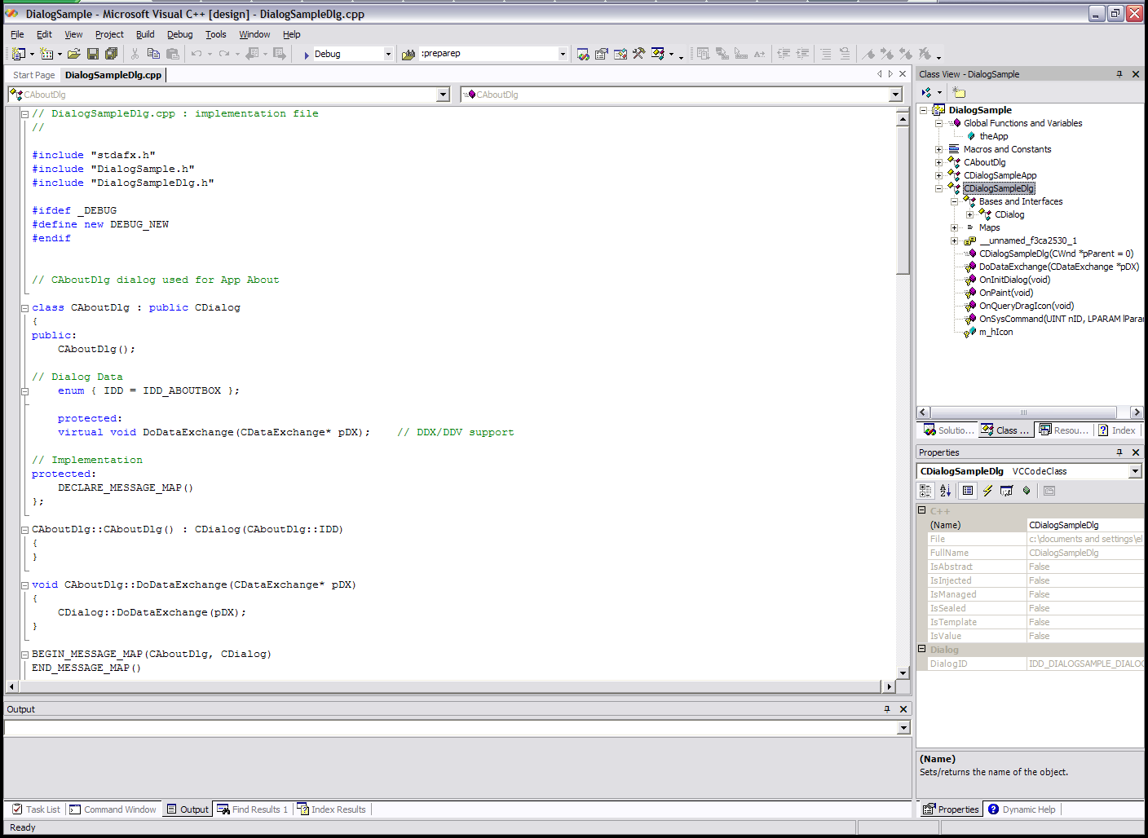Open the Output pane source dropdown
This screenshot has width=1148, height=838.
[x=903, y=728]
